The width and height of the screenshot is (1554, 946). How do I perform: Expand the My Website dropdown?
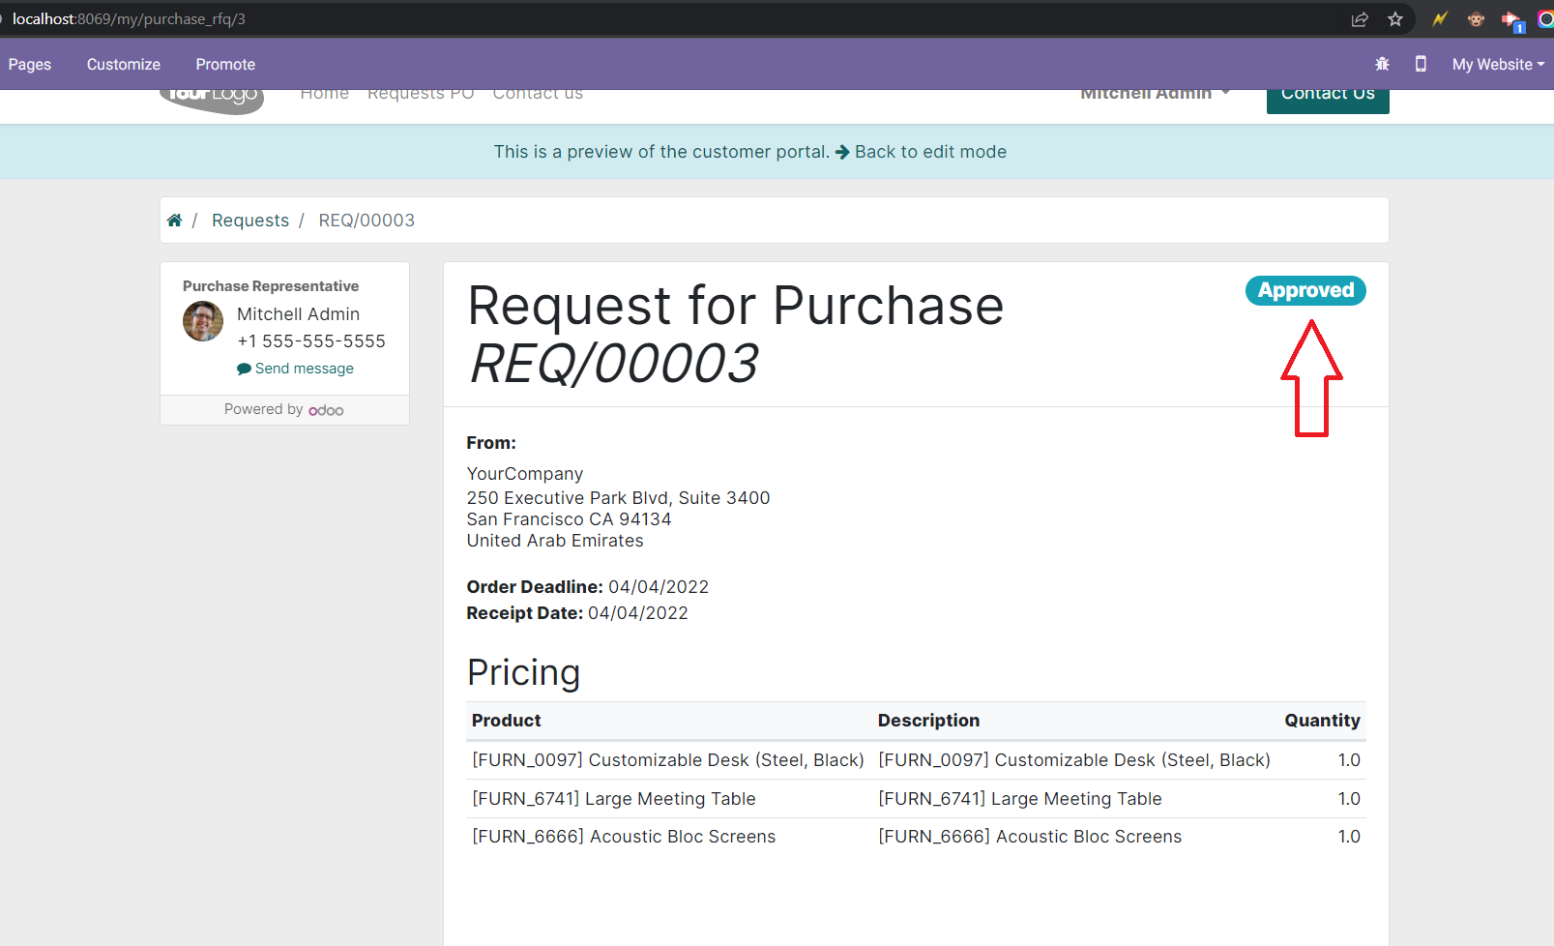tap(1497, 64)
